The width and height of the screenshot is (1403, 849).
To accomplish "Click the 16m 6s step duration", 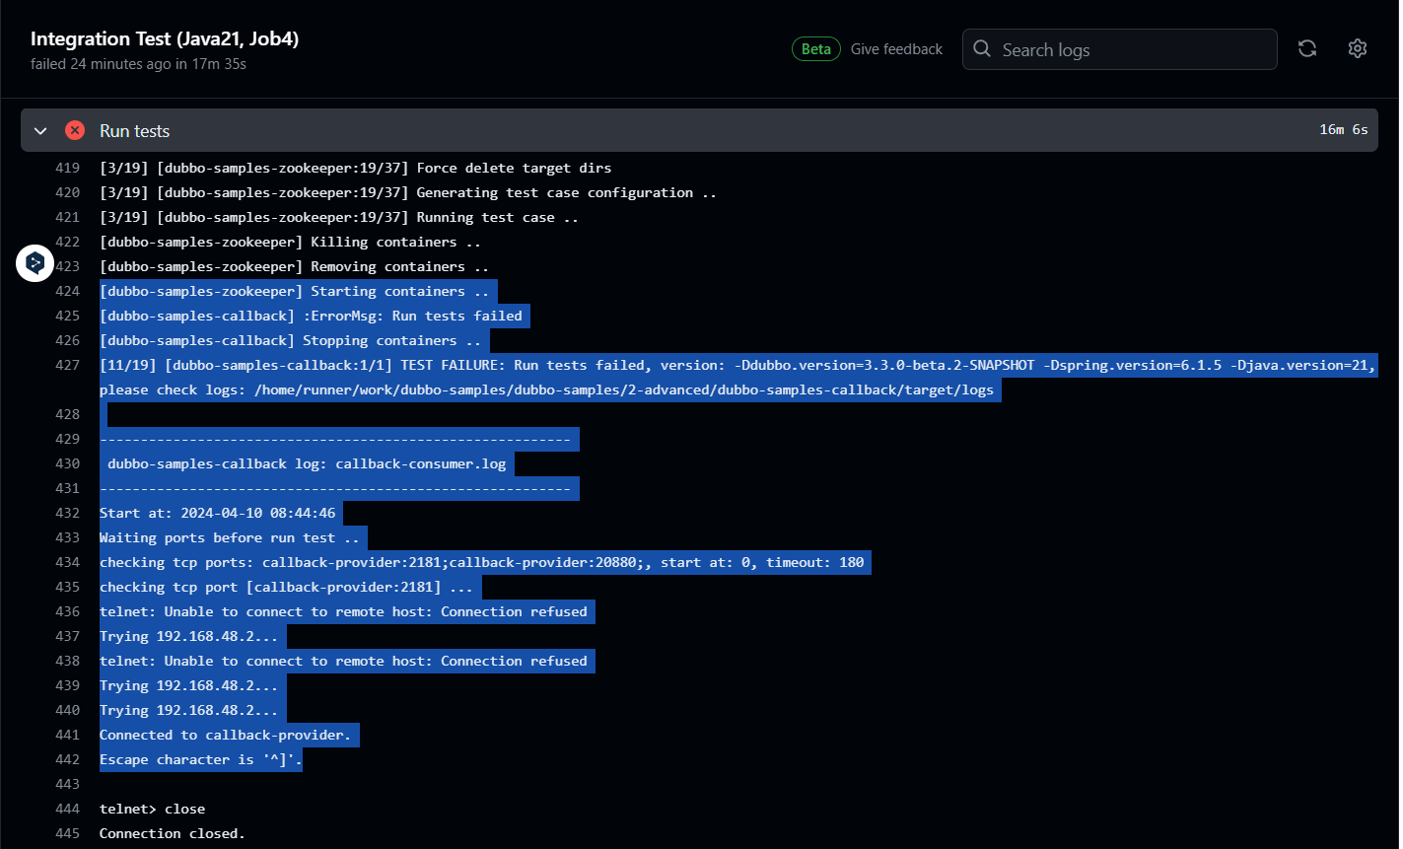I will tap(1343, 130).
